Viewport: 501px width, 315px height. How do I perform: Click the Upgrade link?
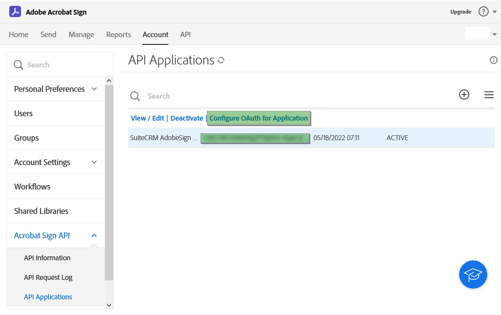[461, 12]
